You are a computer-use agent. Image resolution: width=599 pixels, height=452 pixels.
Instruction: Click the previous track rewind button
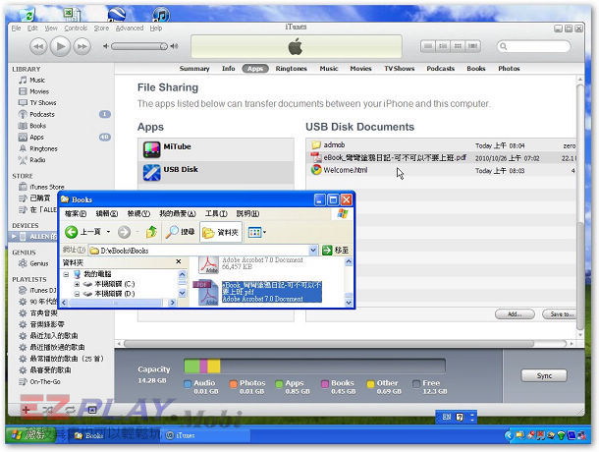click(x=38, y=46)
